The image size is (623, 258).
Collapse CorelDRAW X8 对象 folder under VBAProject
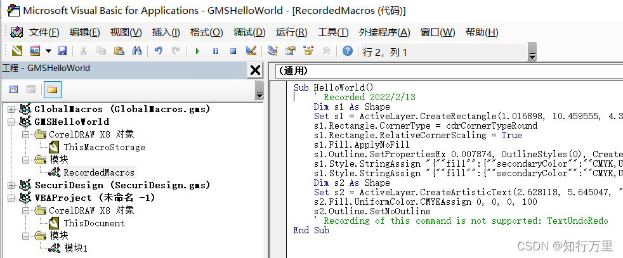click(26, 210)
